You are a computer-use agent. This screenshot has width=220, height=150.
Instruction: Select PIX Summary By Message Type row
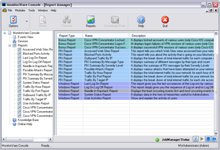tap(136, 62)
